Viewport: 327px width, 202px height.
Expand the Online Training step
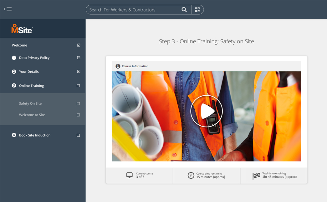[31, 86]
